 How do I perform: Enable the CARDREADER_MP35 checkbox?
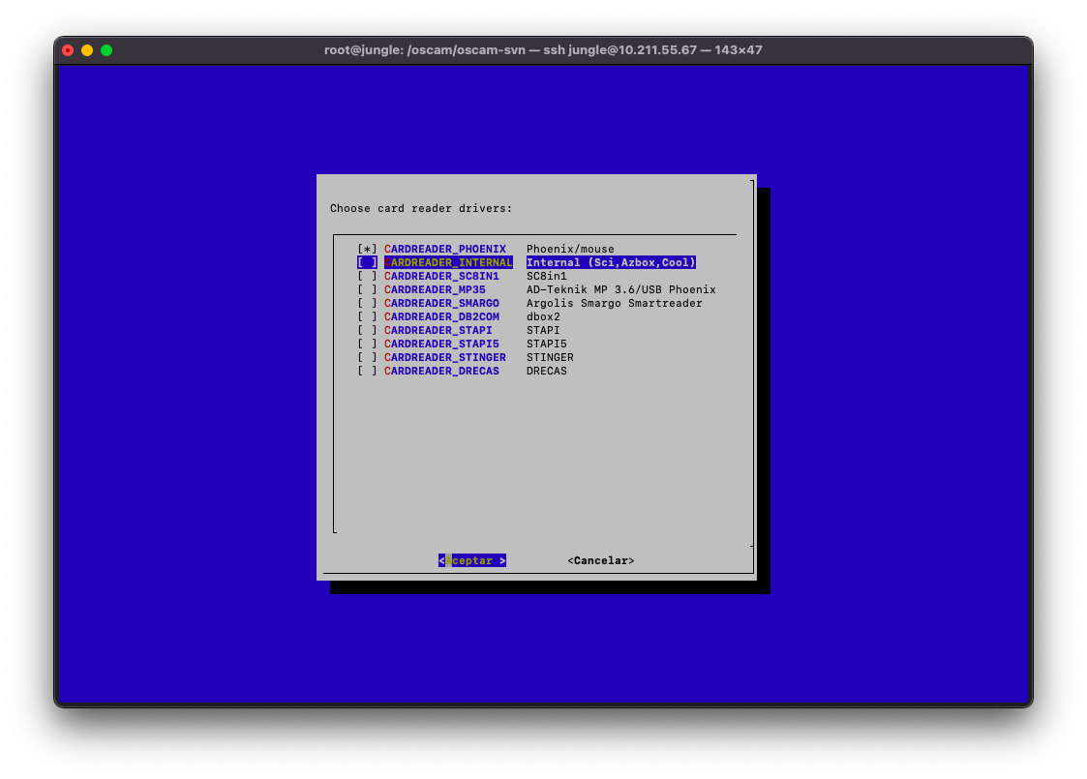(x=367, y=290)
